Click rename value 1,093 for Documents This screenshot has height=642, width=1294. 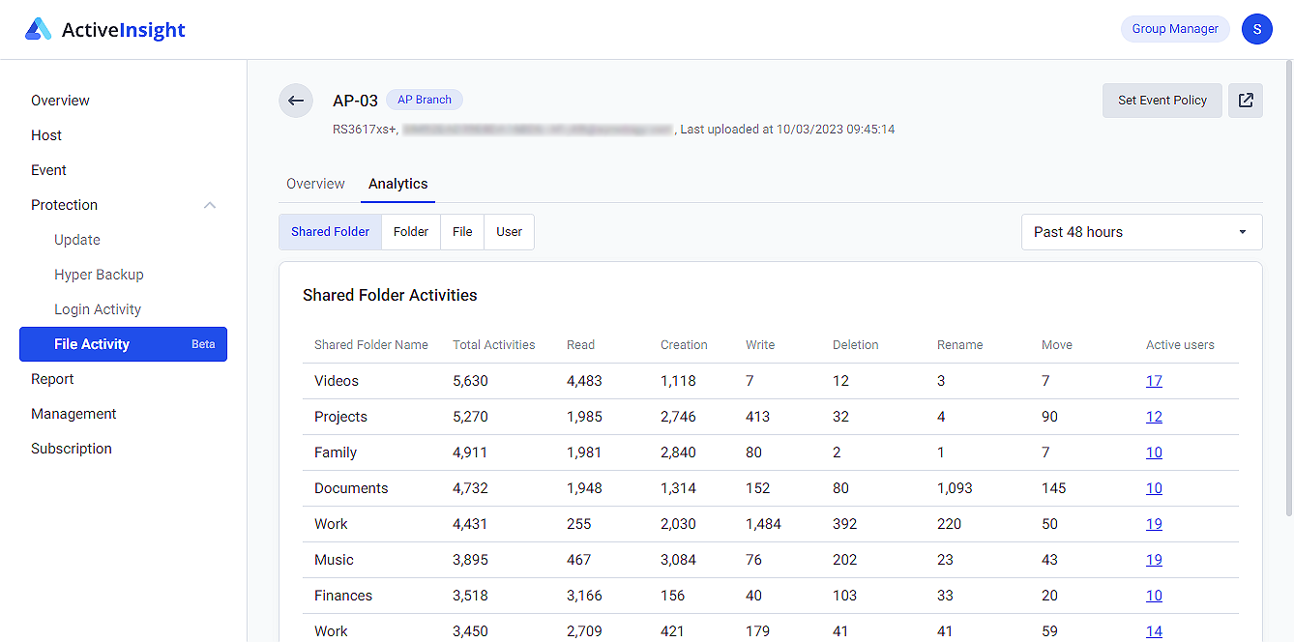955,488
